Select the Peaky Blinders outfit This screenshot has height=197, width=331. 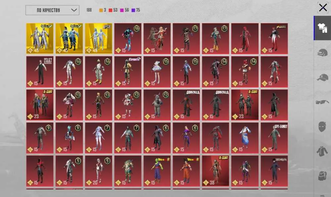click(40, 72)
